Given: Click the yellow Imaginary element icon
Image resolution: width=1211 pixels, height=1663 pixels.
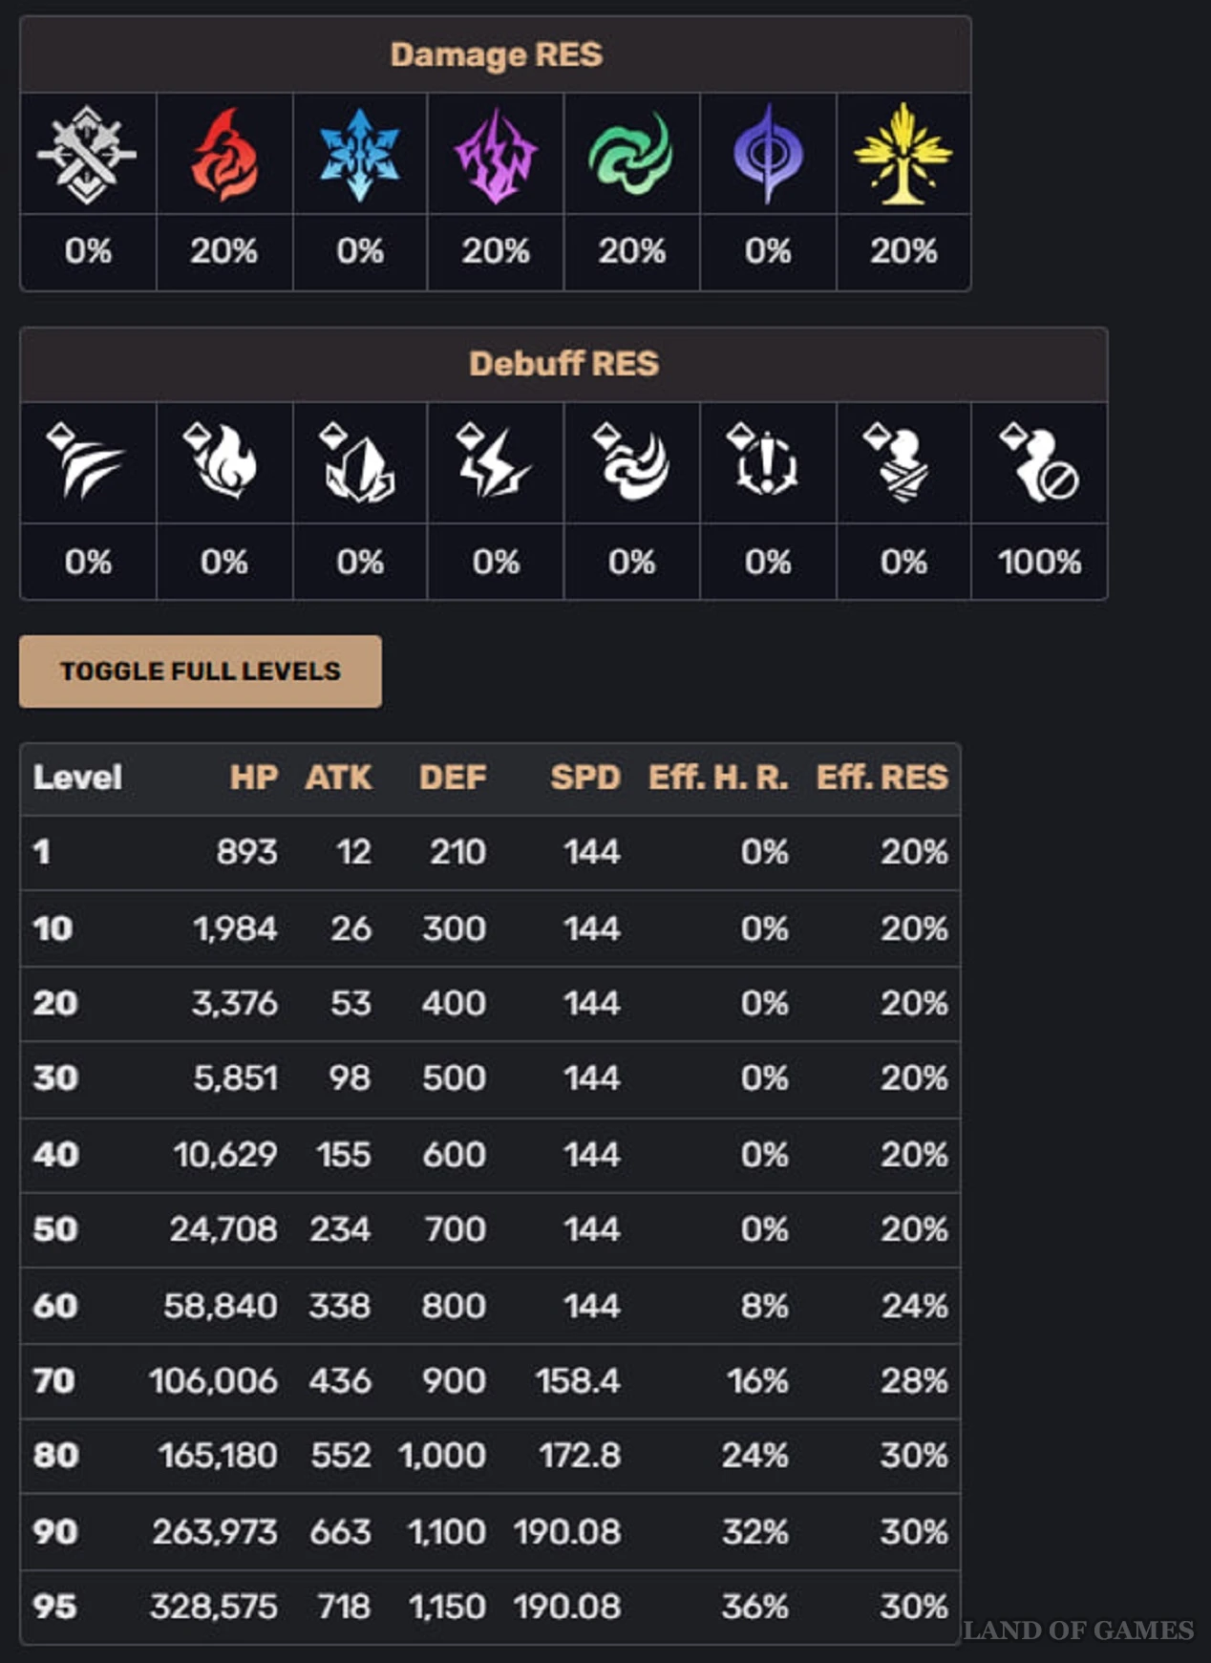Looking at the screenshot, I should (x=903, y=154).
